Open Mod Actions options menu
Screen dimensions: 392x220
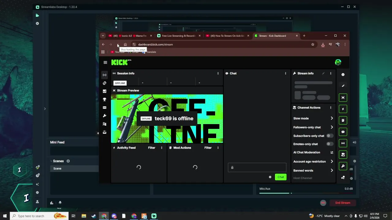pyautogui.click(x=218, y=148)
